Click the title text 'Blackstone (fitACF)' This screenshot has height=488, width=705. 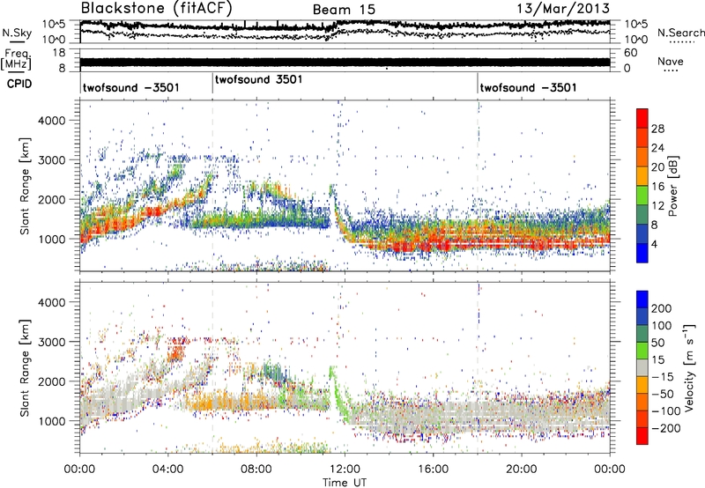click(x=157, y=8)
